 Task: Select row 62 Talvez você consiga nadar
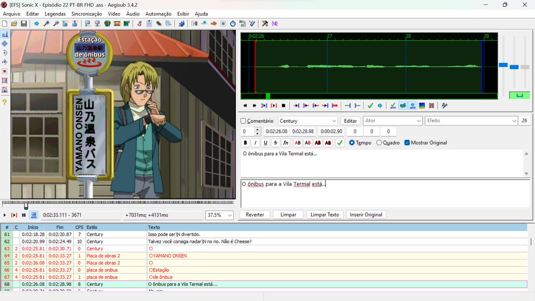point(263,241)
